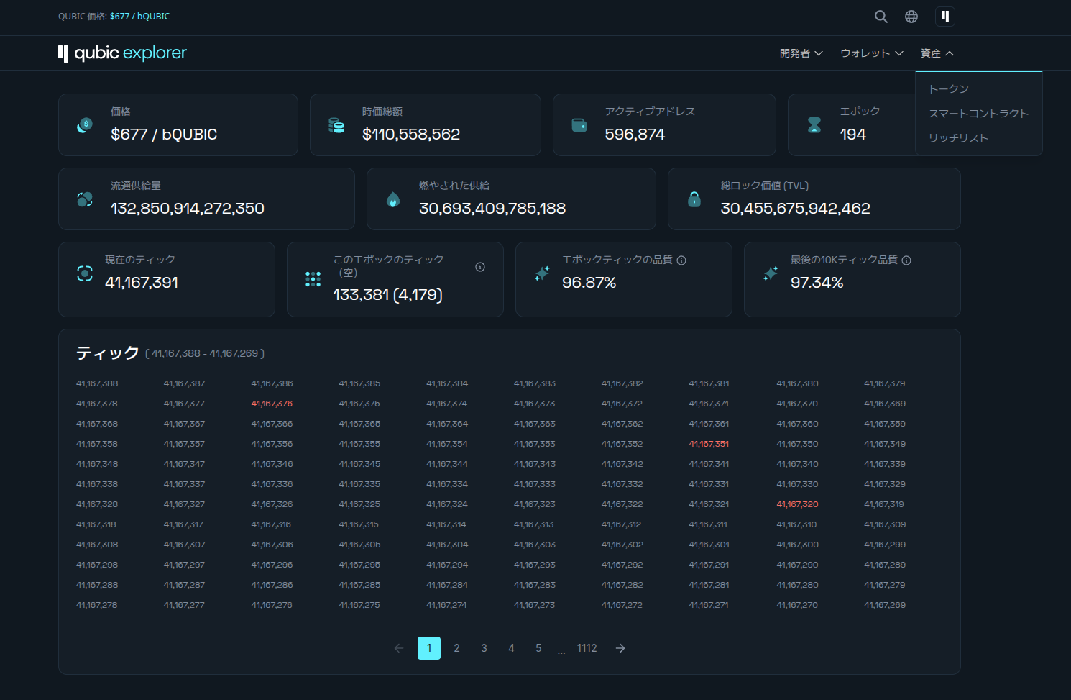Click the qubic explorer home logo
1071x700 pixels.
(x=122, y=53)
